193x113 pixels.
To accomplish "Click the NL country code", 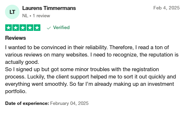I will (25, 16).
